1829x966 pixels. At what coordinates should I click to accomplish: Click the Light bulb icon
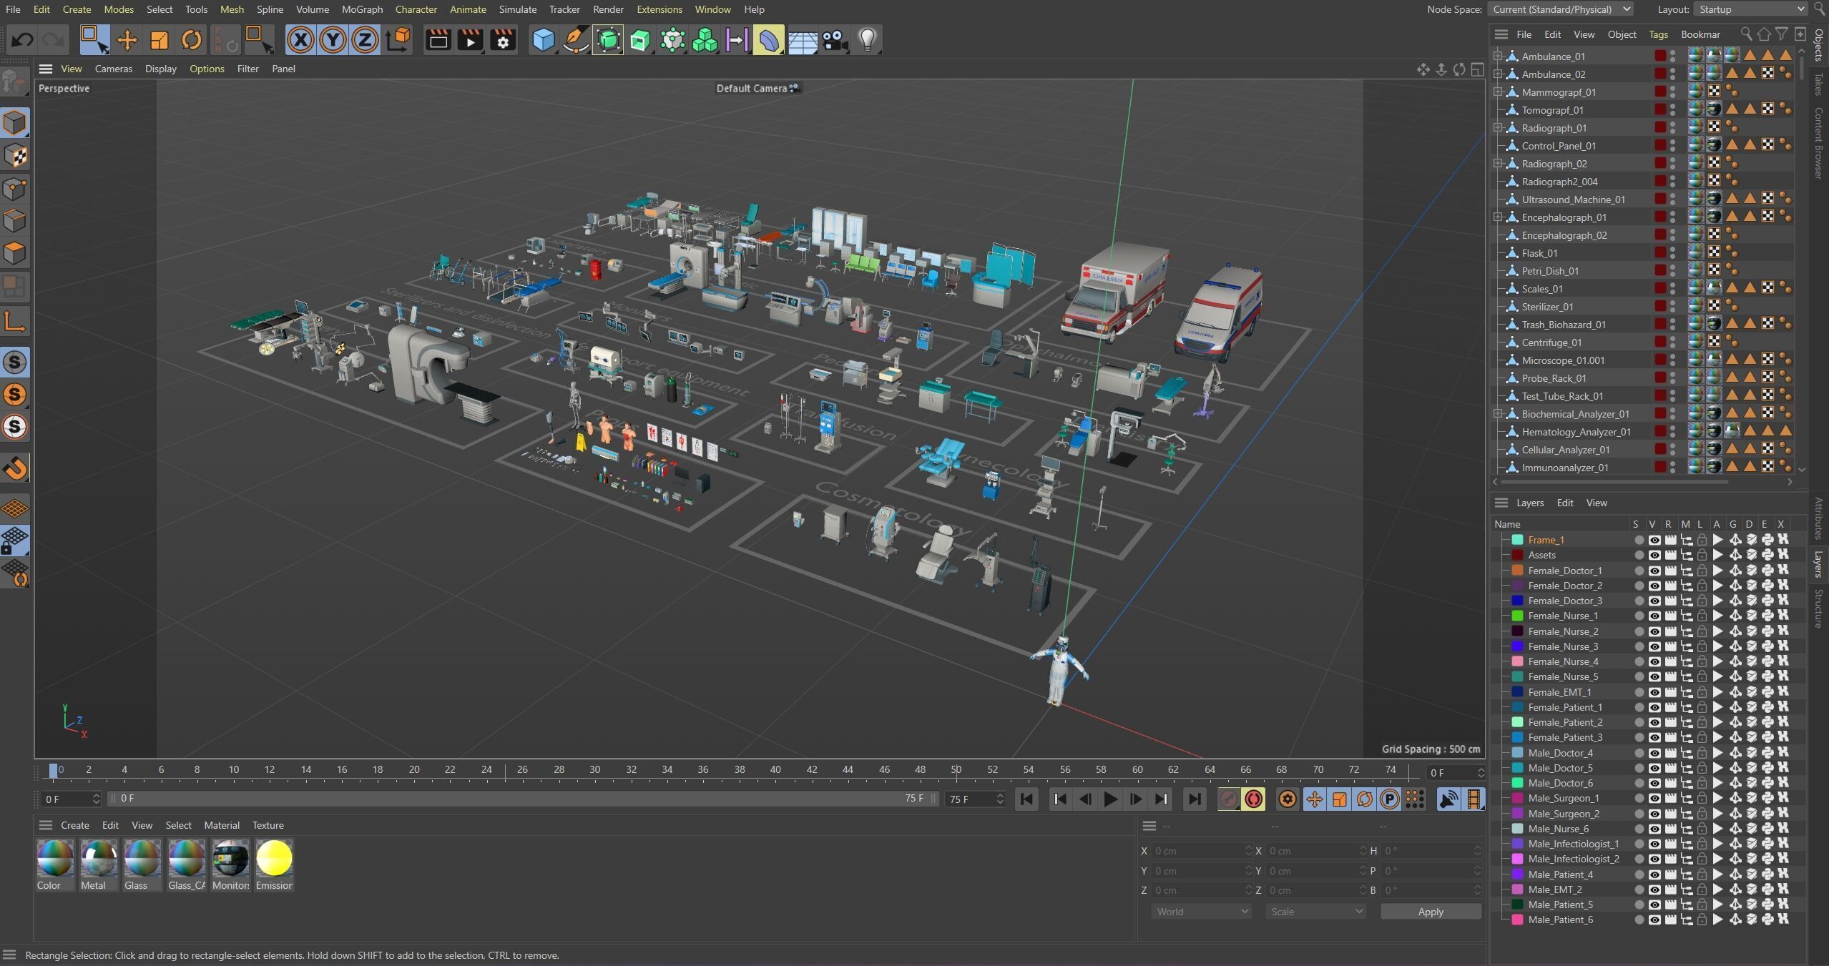[867, 40]
